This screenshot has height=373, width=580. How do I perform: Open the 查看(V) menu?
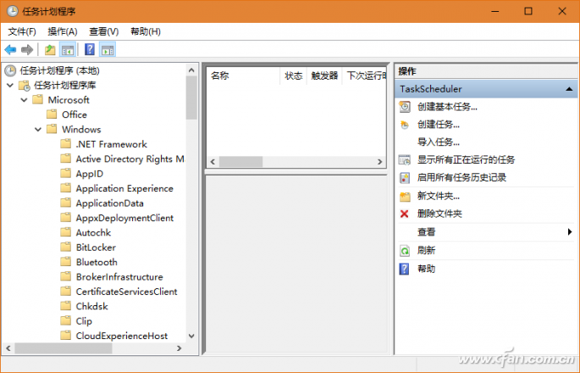[x=104, y=32]
